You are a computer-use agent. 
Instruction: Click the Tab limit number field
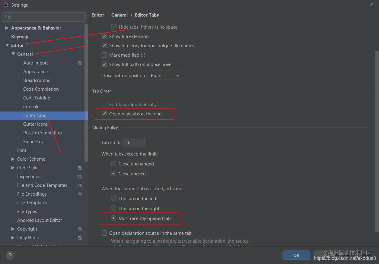134,143
